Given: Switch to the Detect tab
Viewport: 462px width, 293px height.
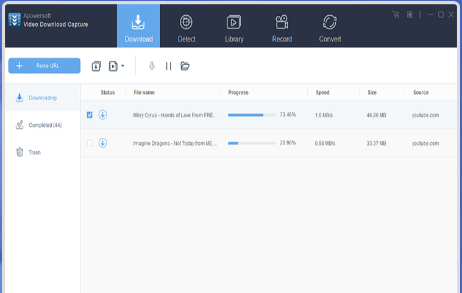Looking at the screenshot, I should pyautogui.click(x=187, y=29).
